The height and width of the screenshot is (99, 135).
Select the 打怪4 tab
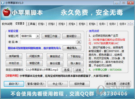(72, 24)
